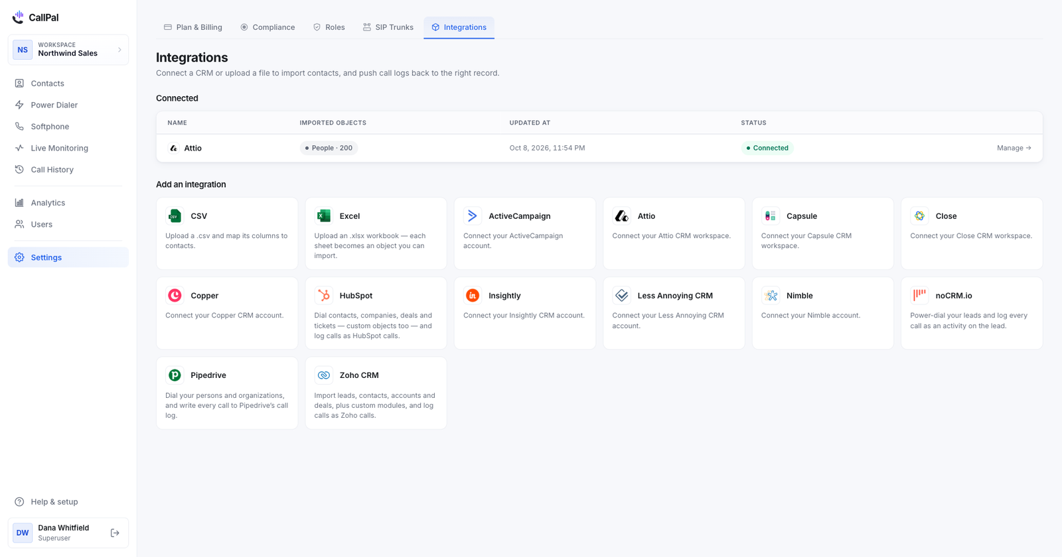Open the SIP Trunks tab

pyautogui.click(x=388, y=27)
